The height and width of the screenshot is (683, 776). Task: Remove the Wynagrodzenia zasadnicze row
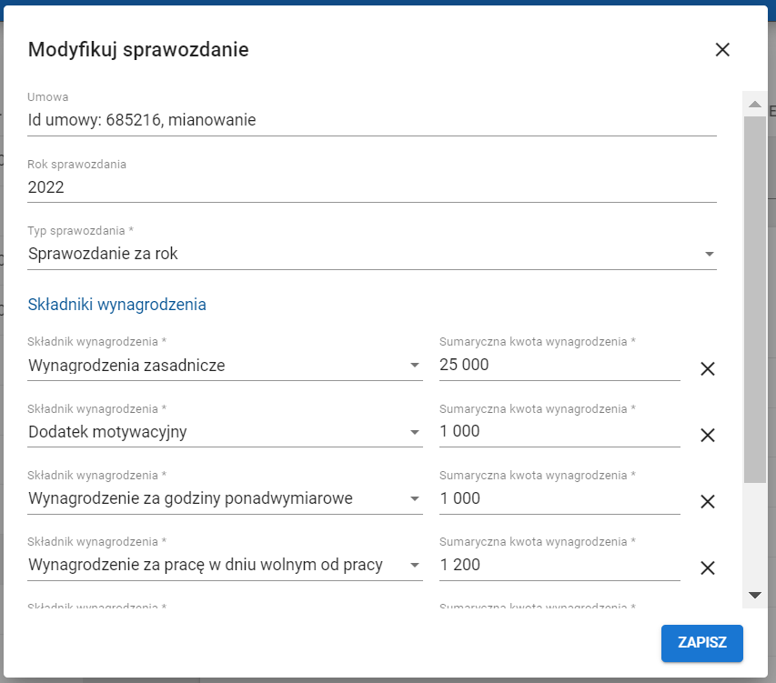click(x=708, y=368)
